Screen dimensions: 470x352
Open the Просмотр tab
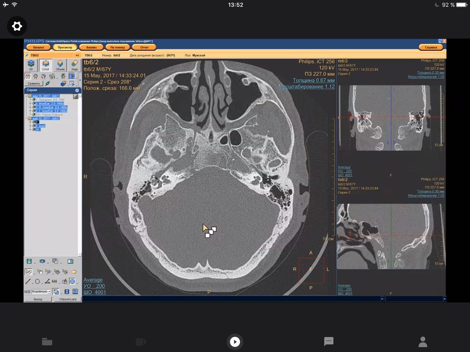(x=65, y=47)
